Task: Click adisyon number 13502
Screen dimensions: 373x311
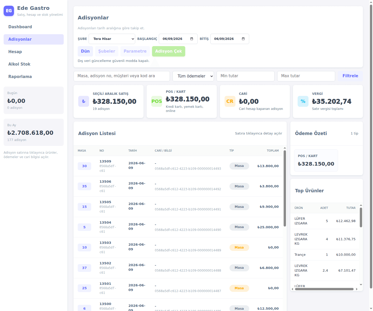Action: [105, 263]
